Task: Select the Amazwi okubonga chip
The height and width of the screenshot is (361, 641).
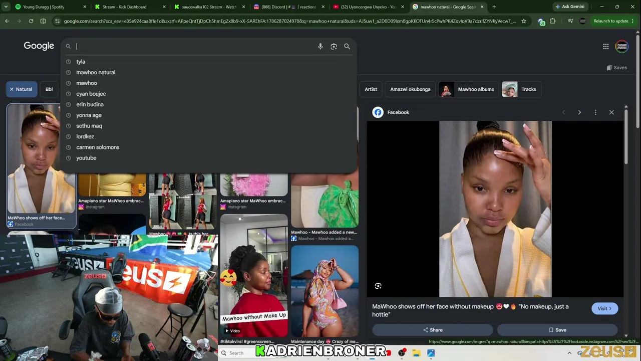Action: tap(410, 89)
